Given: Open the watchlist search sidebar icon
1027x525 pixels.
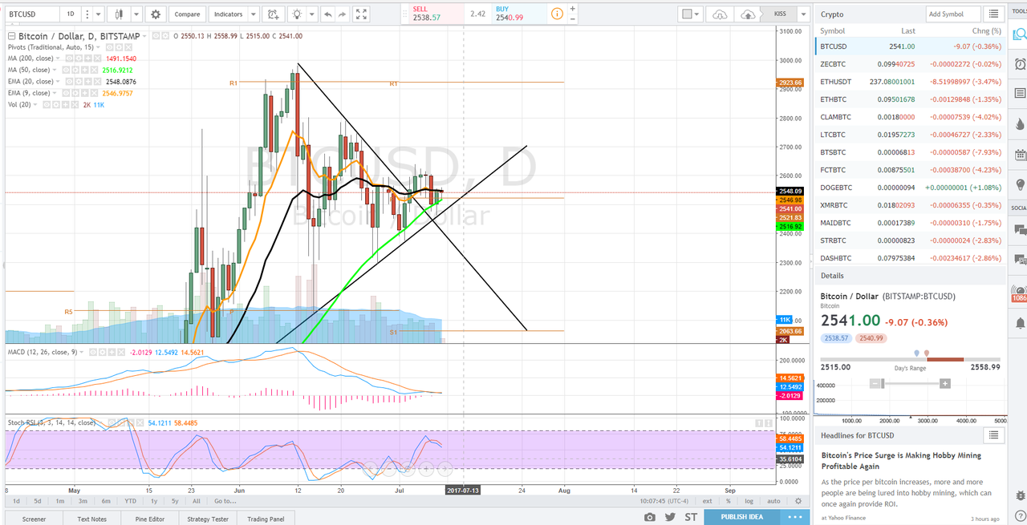Looking at the screenshot, I should (1019, 34).
